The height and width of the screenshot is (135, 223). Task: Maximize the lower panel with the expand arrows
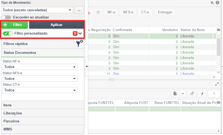217,84
